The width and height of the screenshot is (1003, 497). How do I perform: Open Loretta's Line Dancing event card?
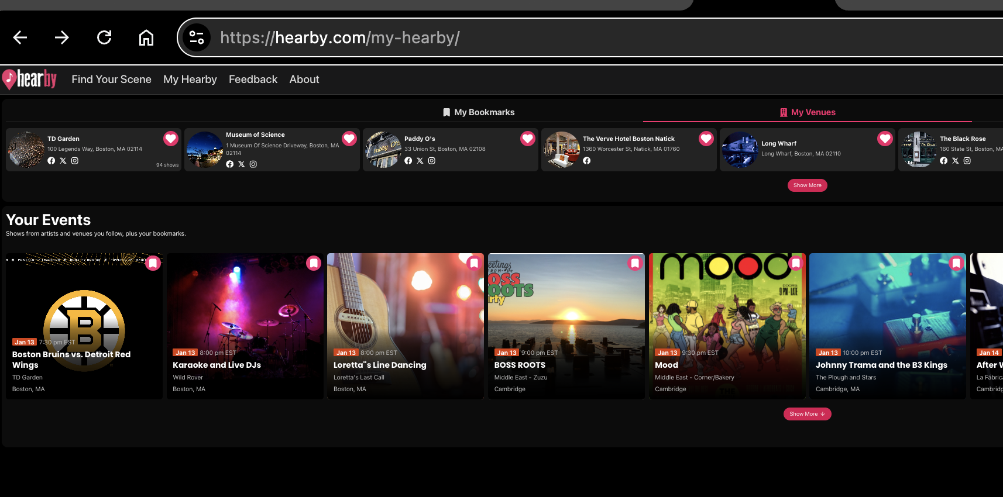coord(406,326)
